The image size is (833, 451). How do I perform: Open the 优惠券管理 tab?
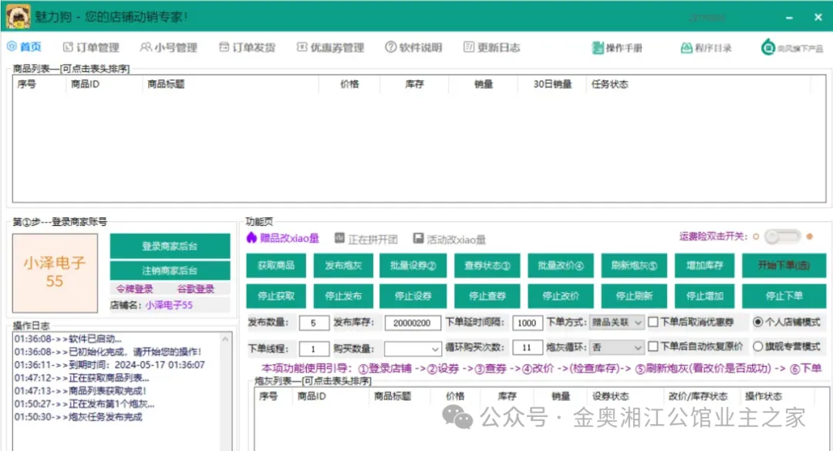(x=330, y=48)
